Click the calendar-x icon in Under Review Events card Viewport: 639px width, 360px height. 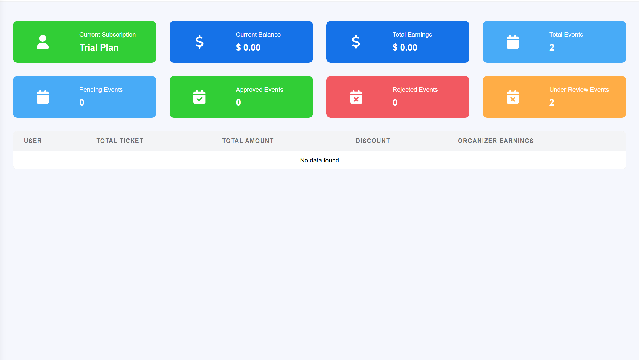[513, 97]
